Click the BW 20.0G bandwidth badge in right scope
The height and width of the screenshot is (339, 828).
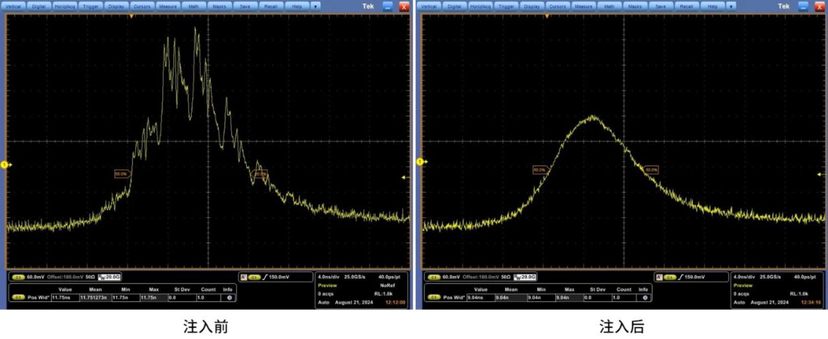click(524, 277)
